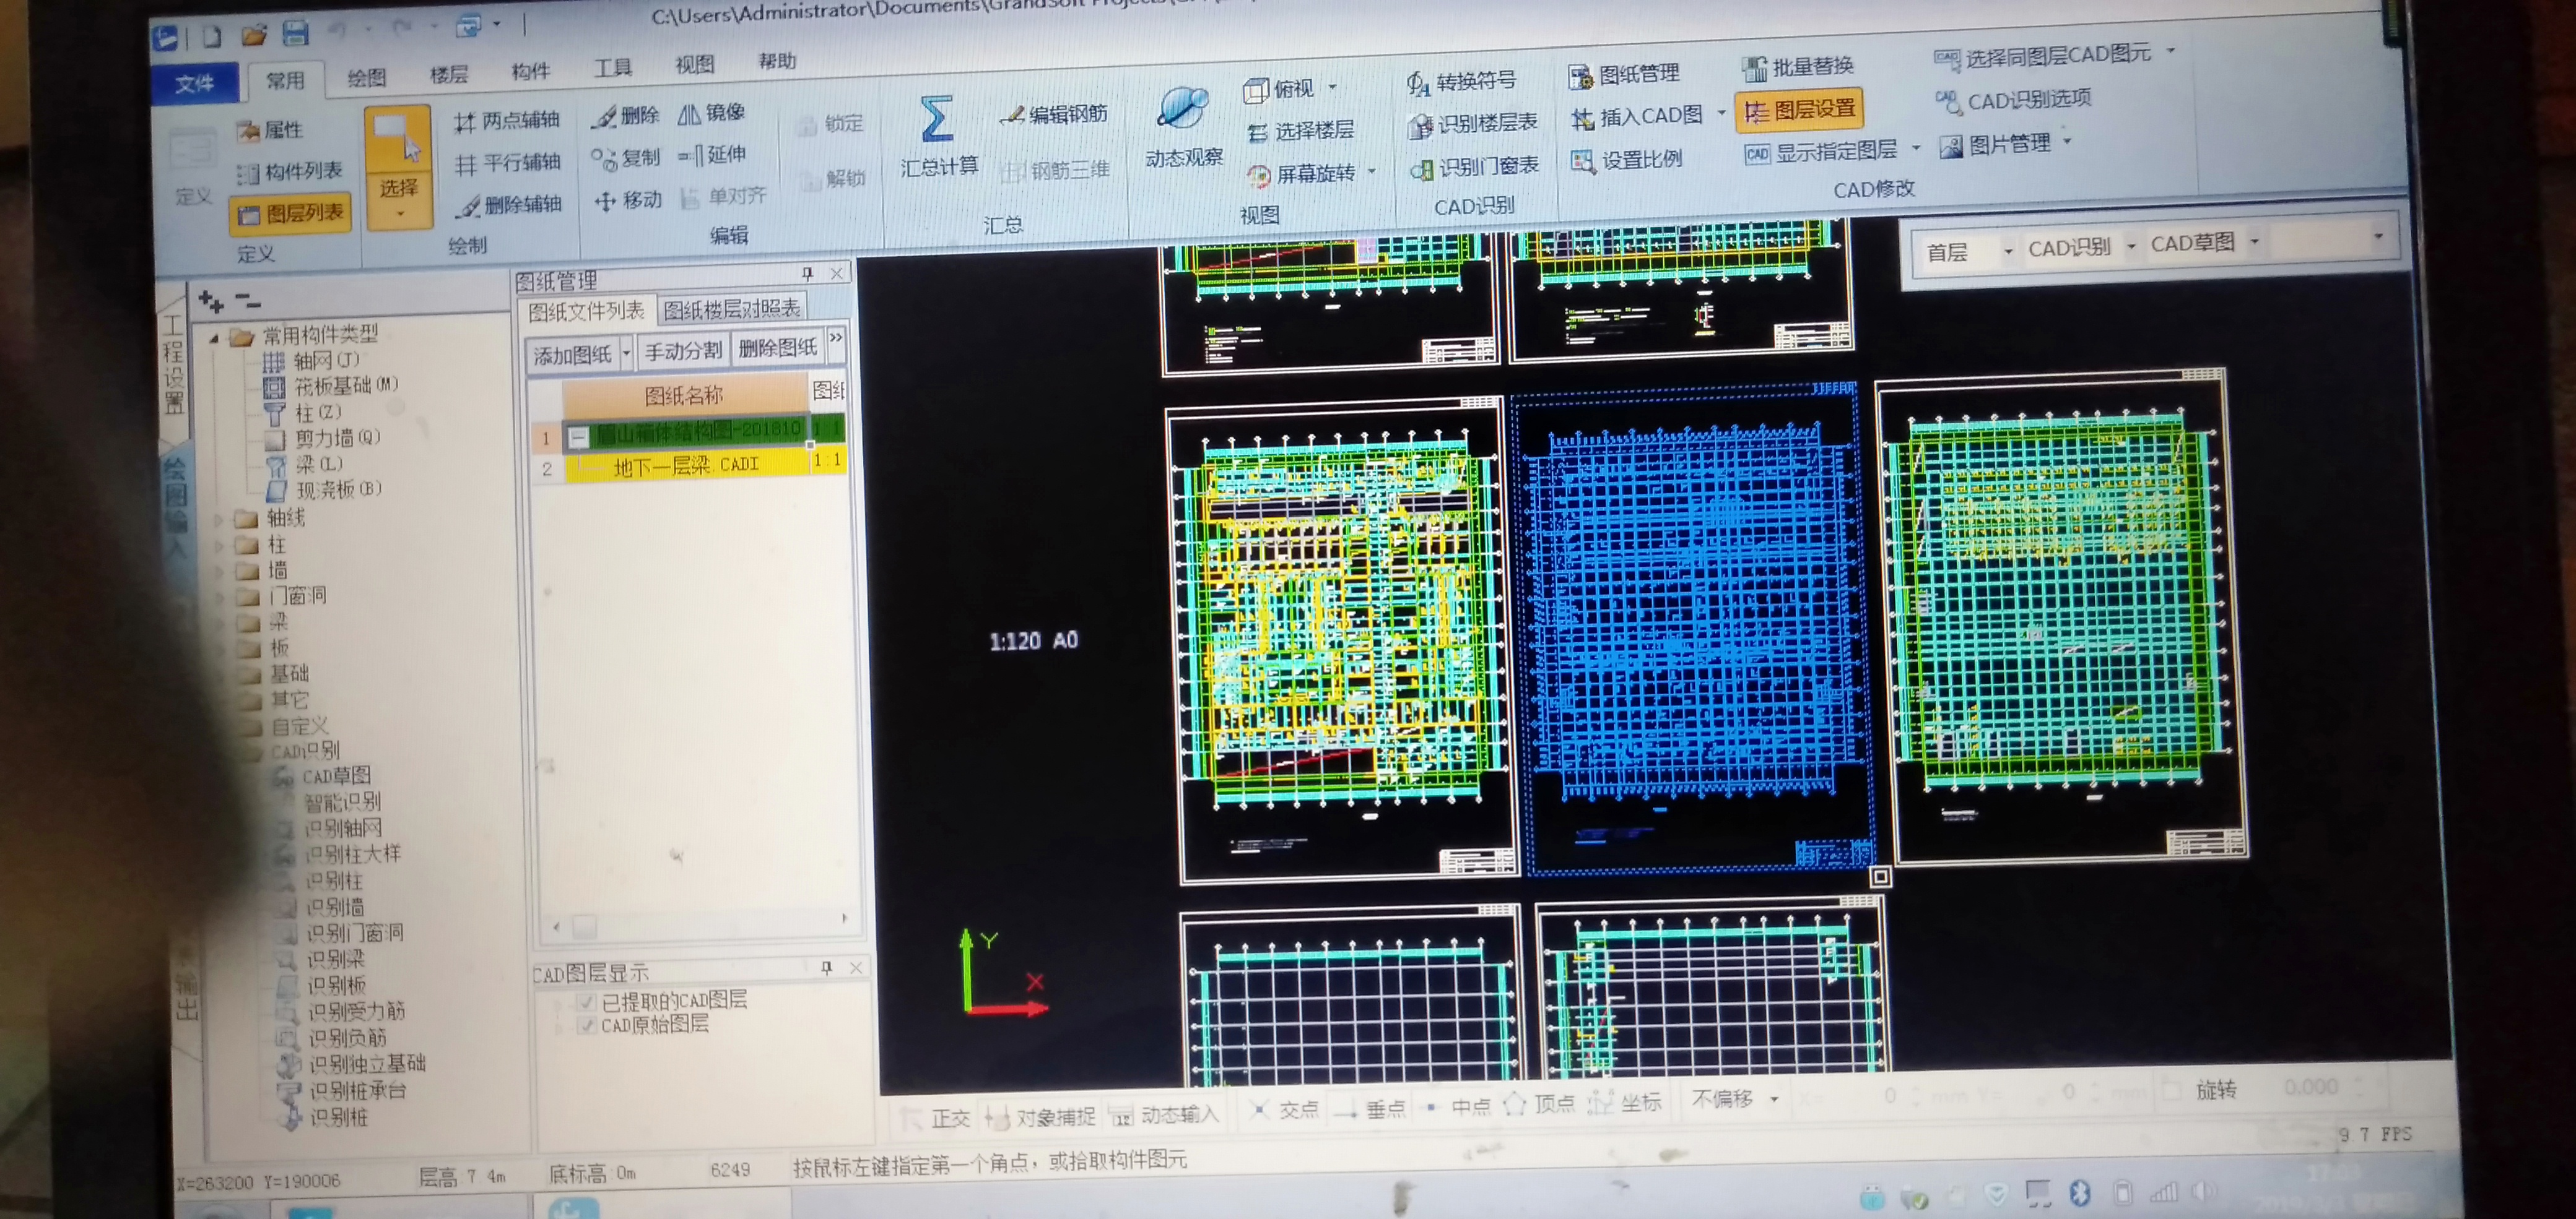Toggle 已提取的CAD图层 checkbox
2576x1219 pixels.
pyautogui.click(x=587, y=1001)
